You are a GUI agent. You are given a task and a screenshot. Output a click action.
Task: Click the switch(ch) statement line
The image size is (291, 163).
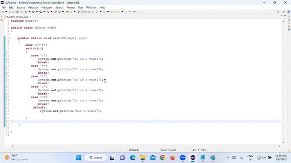point(34,48)
